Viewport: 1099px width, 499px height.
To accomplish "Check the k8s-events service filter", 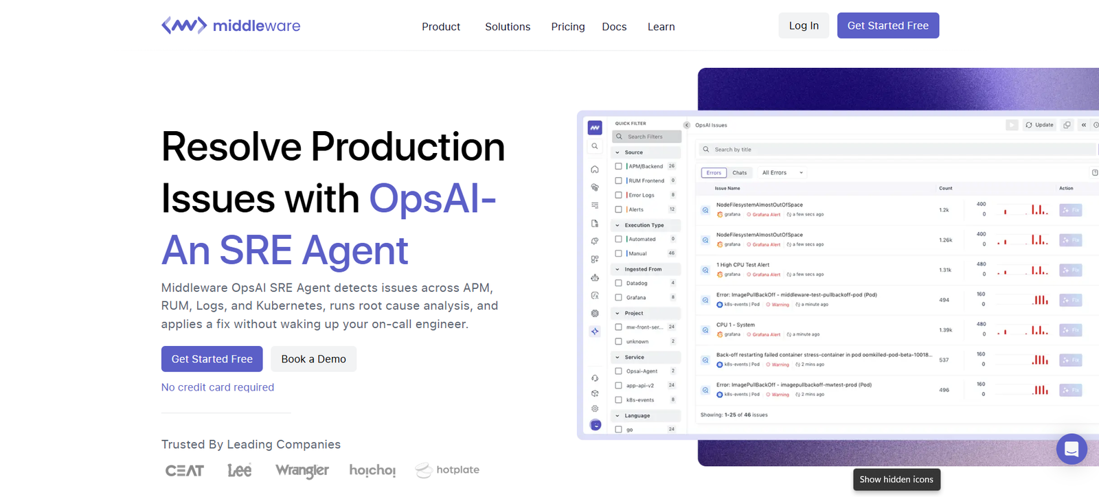I will coord(618,399).
